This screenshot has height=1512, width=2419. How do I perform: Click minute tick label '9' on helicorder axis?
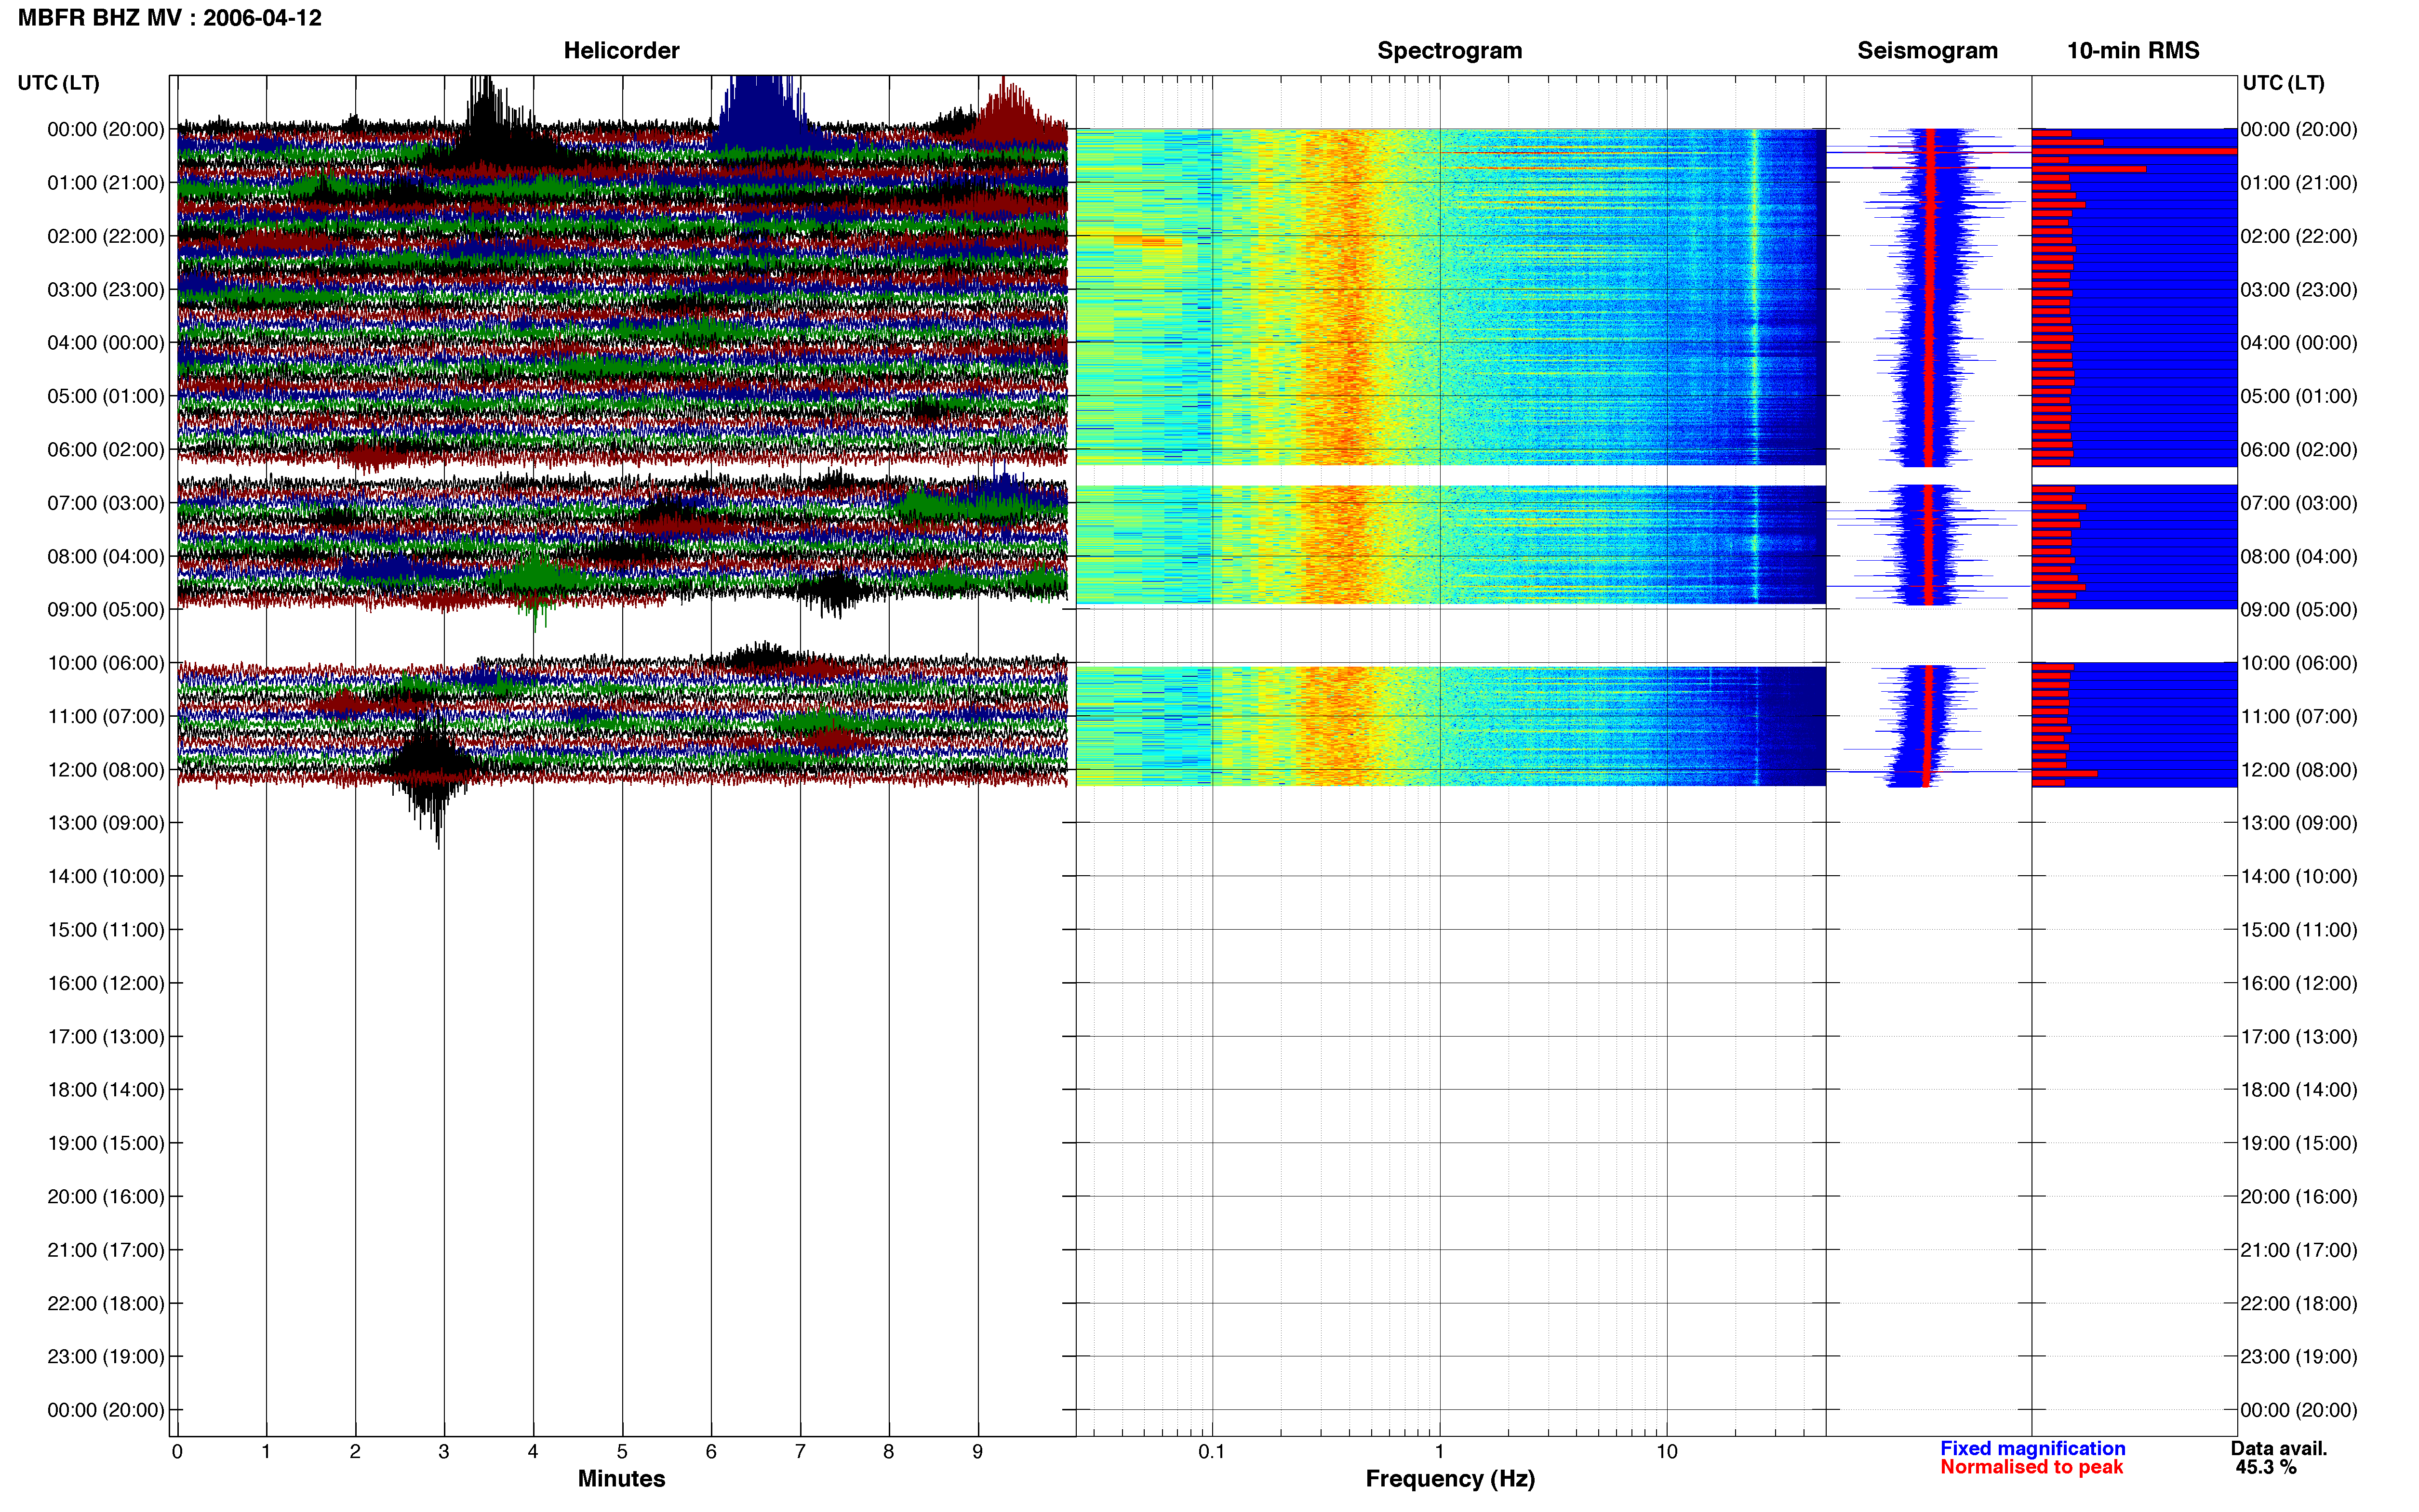click(x=977, y=1451)
